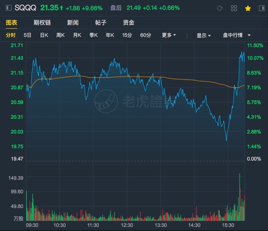Toggle the yellow favorite star
This screenshot has width=268, height=231.
[248, 8]
